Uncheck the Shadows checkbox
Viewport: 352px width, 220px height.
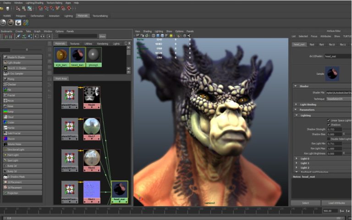[329, 125]
